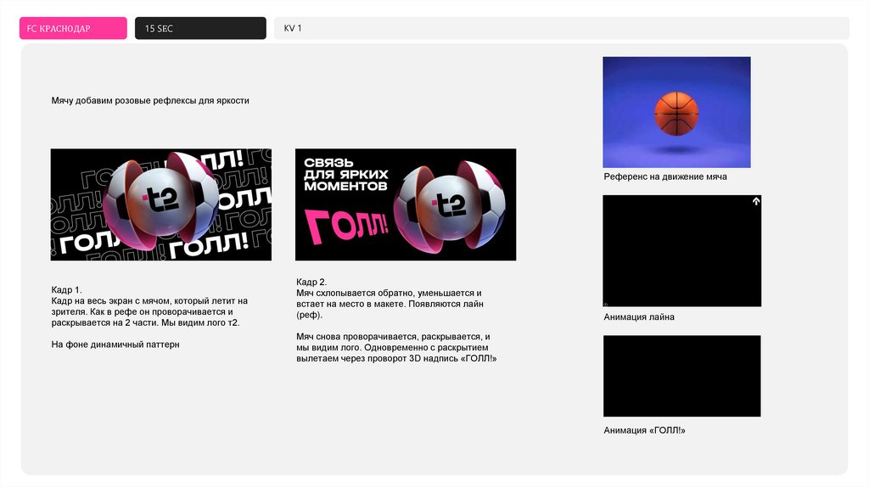Screen dimensions: 869x487
Task: Click the 'Референс на движение мяча' caption
Action: pyautogui.click(x=665, y=176)
